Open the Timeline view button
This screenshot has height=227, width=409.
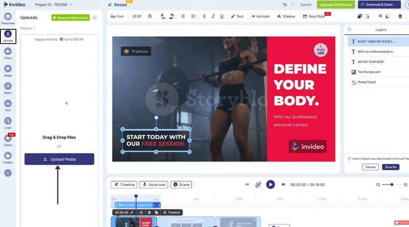pyautogui.click(x=124, y=185)
